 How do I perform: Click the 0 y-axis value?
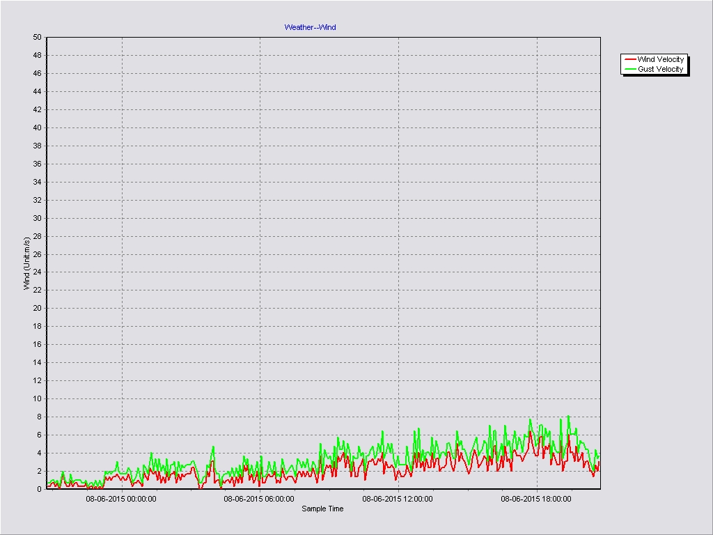pos(39,489)
